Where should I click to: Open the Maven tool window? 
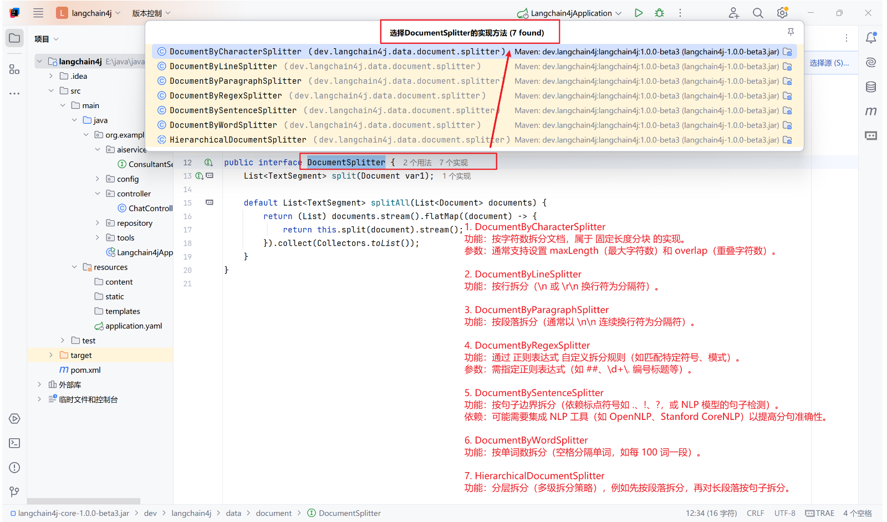[871, 111]
